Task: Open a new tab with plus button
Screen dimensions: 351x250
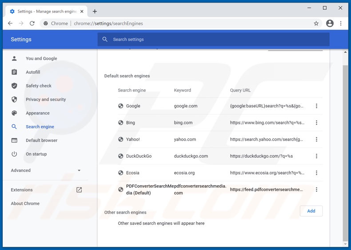Action: click(95, 11)
